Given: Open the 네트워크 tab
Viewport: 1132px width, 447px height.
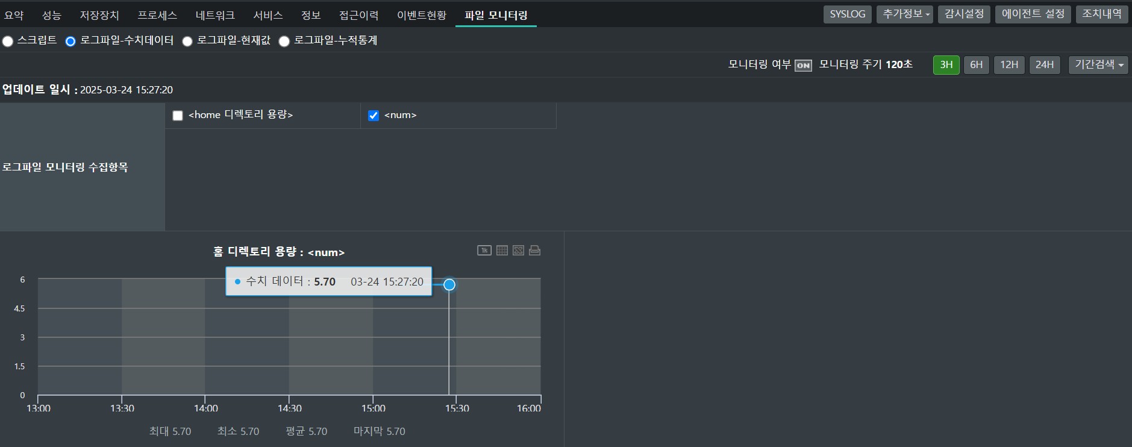Looking at the screenshot, I should point(215,15).
